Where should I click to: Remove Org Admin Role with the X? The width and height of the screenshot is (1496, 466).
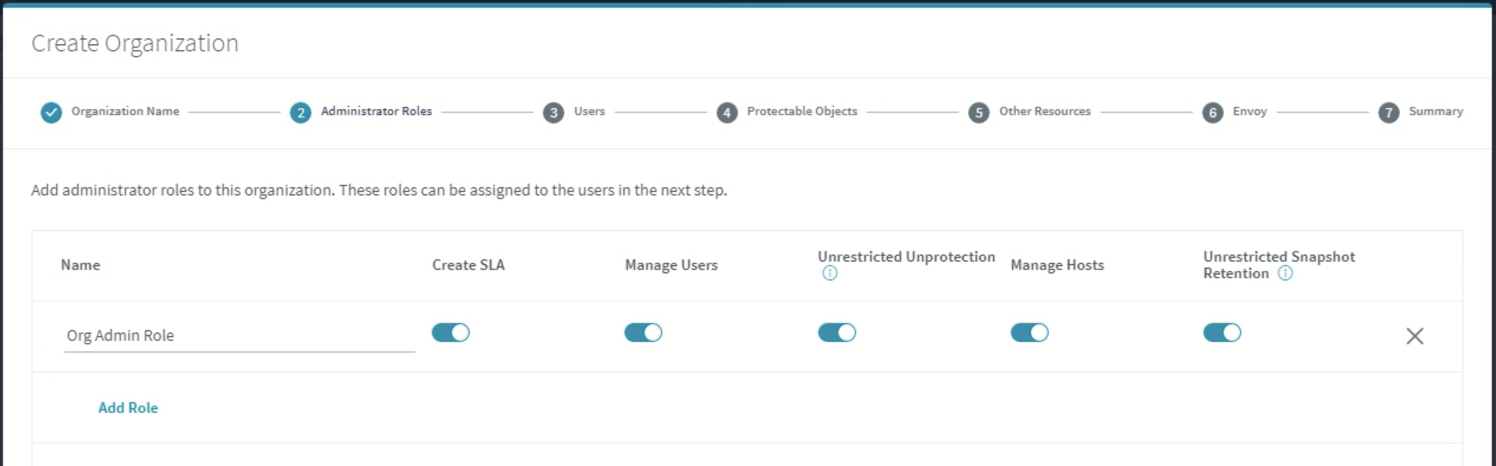(1414, 336)
